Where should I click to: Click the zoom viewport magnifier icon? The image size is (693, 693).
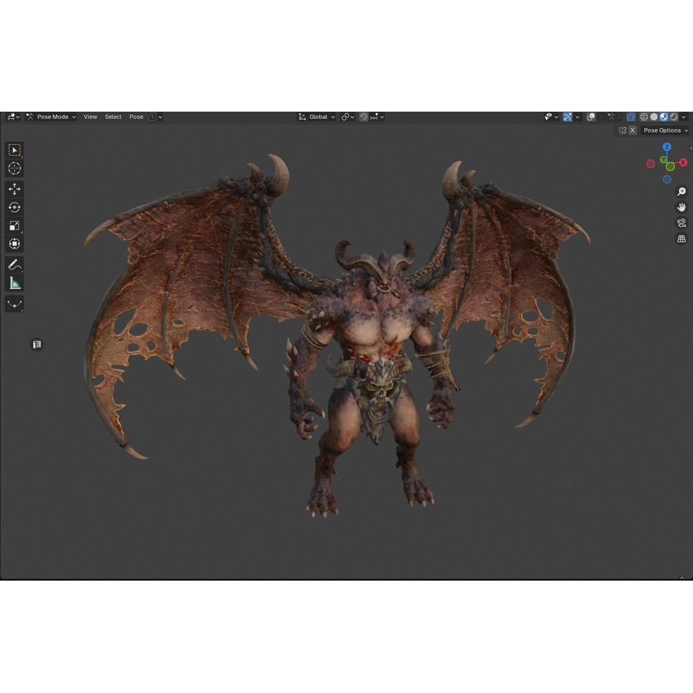[681, 191]
